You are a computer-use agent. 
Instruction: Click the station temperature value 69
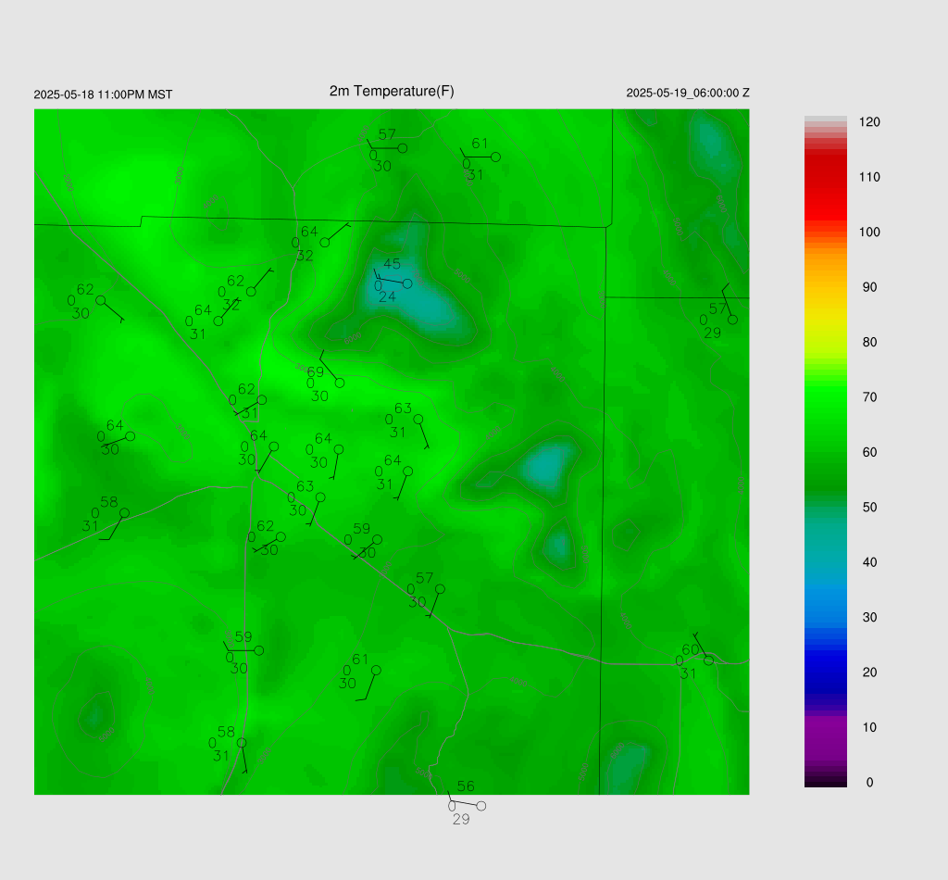tap(316, 372)
